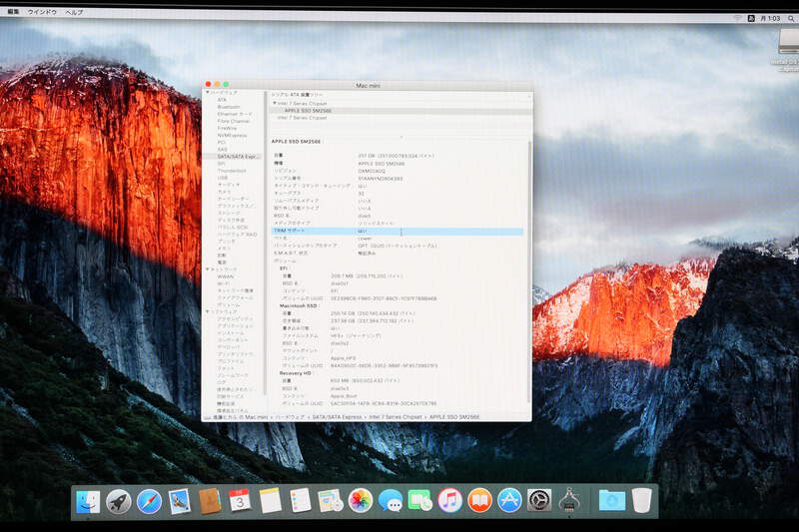Open System Preferences gear icon
The height and width of the screenshot is (532, 799).
click(x=539, y=501)
